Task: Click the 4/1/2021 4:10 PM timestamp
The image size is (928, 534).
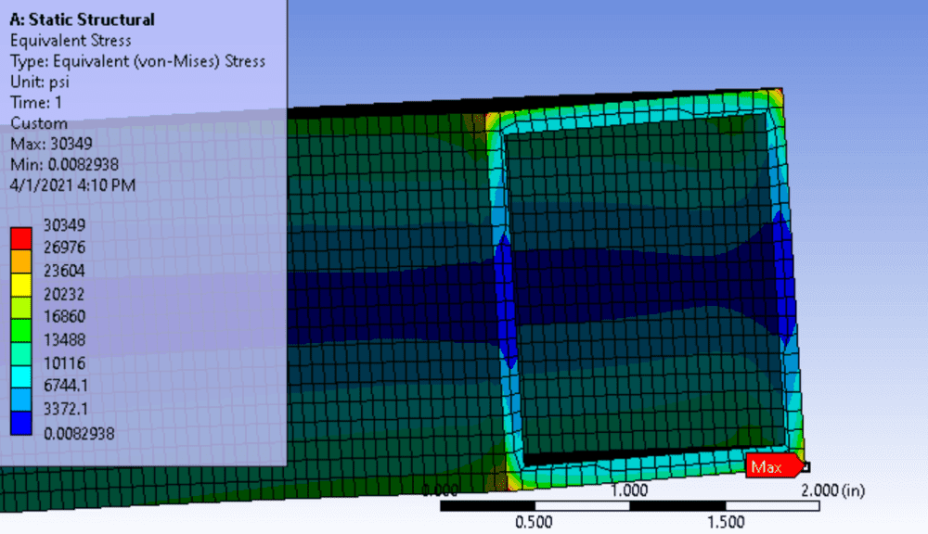Action: point(72,184)
